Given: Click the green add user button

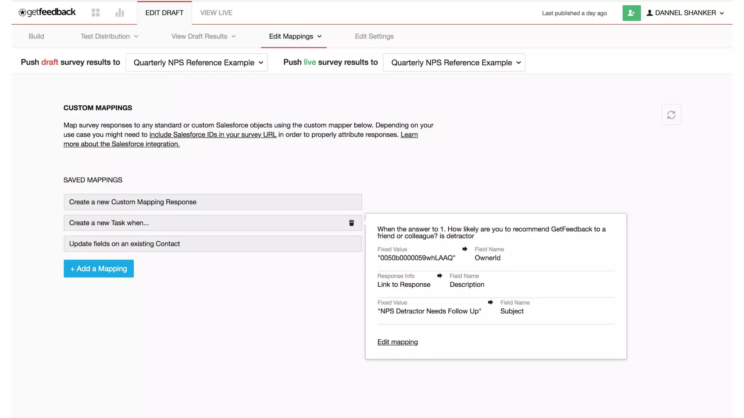Looking at the screenshot, I should [631, 13].
